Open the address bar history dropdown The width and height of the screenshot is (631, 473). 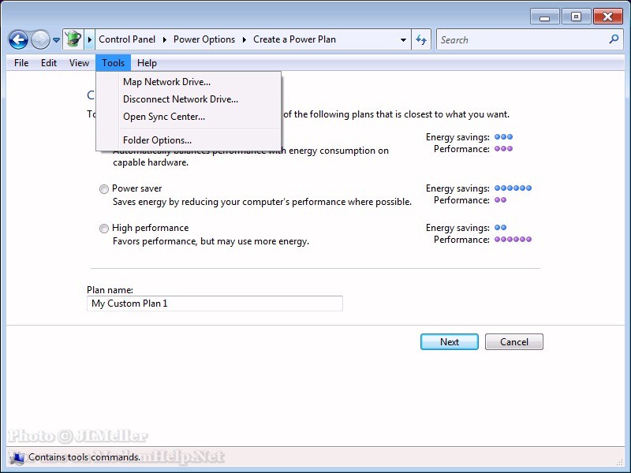coord(403,40)
